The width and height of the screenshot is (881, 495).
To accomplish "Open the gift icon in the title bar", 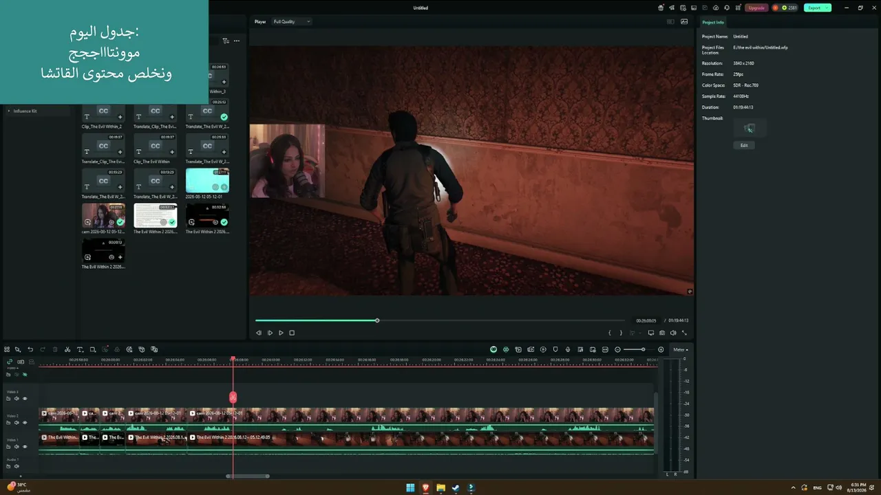I will click(x=661, y=8).
